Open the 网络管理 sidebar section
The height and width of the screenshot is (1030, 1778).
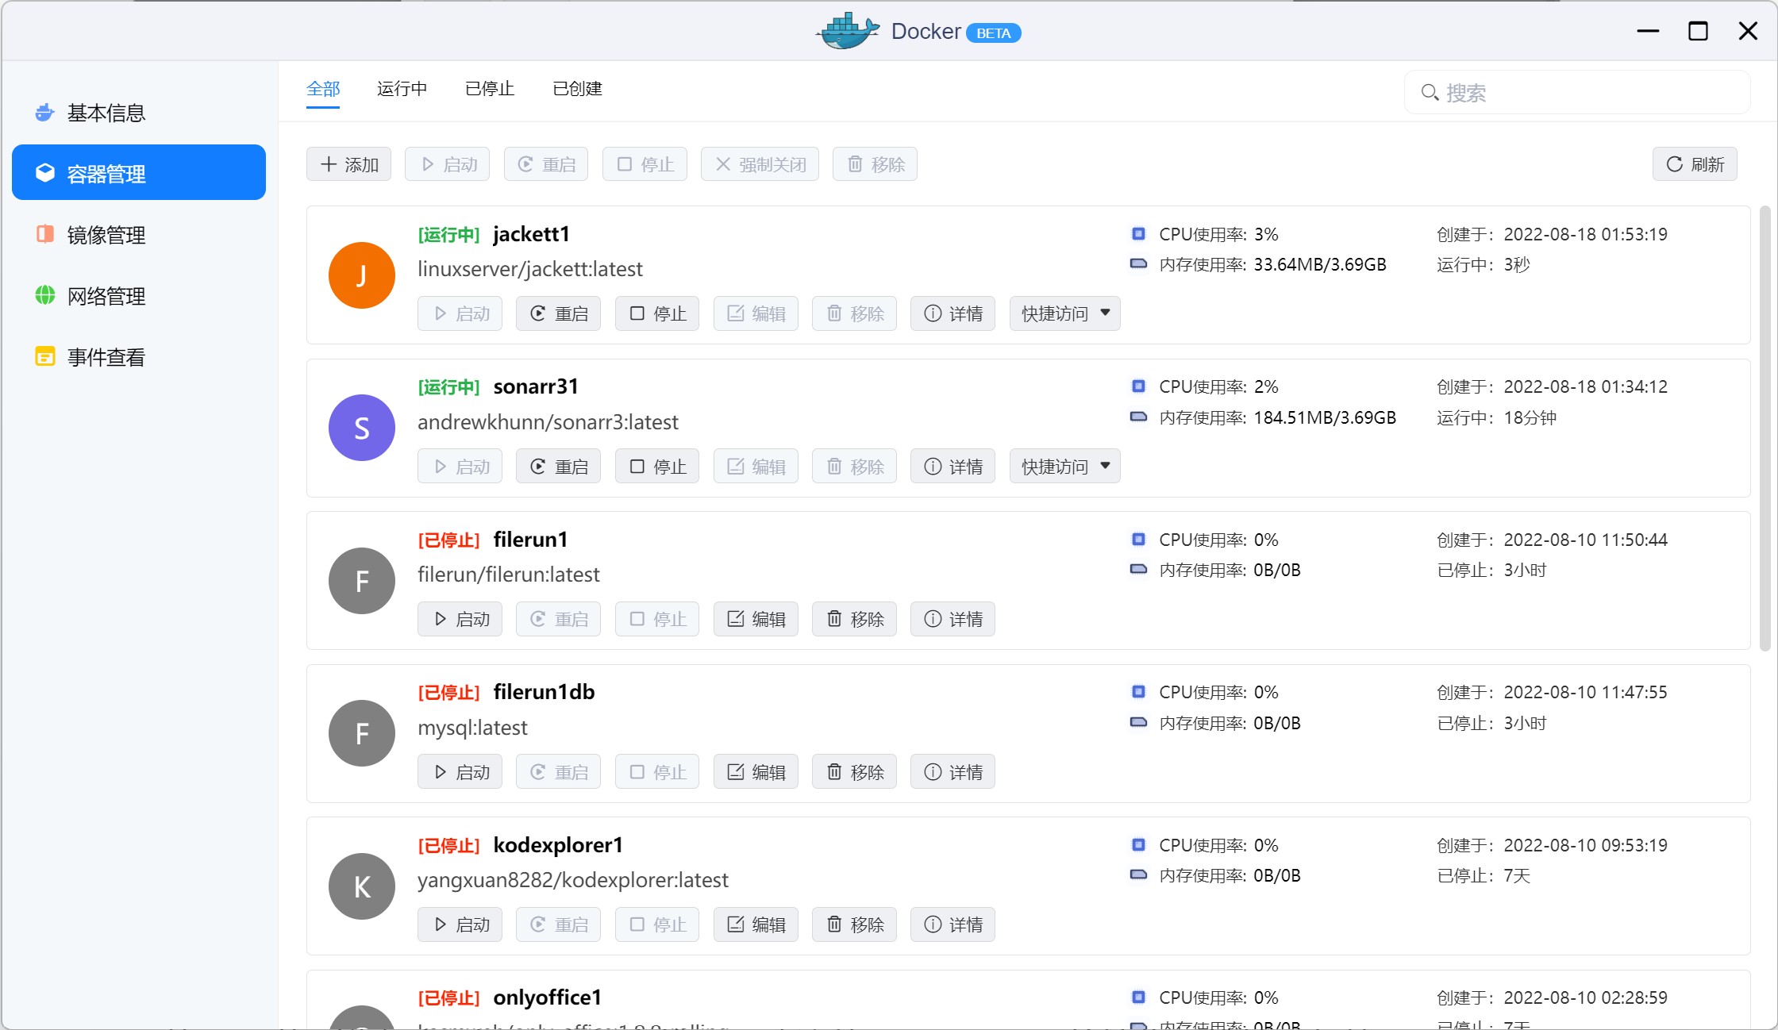[106, 296]
